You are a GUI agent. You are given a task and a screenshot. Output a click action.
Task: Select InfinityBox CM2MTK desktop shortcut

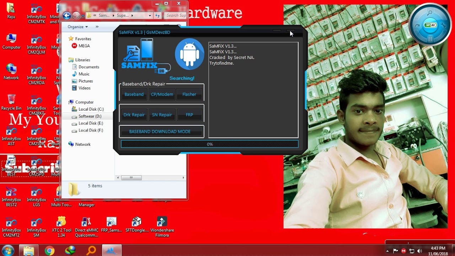point(36,14)
